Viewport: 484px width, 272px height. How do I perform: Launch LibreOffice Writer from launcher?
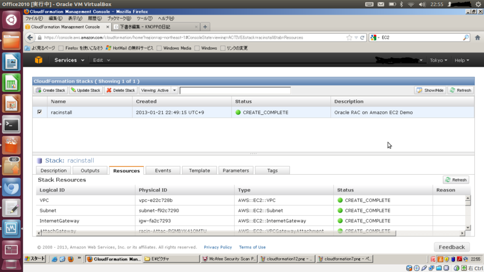pyautogui.click(x=11, y=62)
